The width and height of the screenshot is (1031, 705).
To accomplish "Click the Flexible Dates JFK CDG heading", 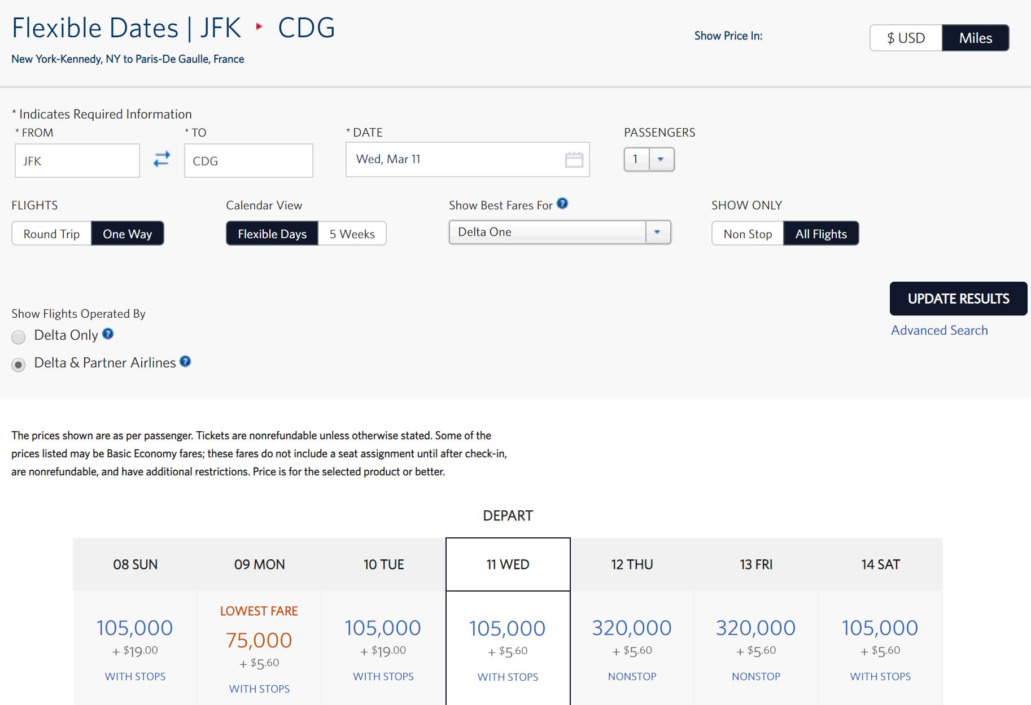I will click(173, 28).
